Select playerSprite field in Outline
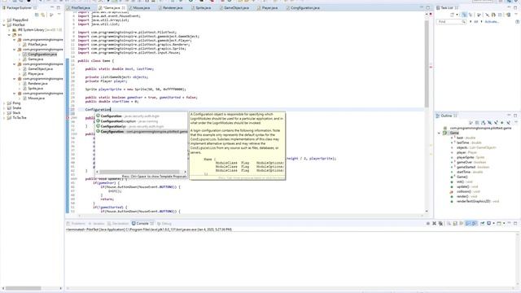Image resolution: width=521 pixels, height=293 pixels. pyautogui.click(x=471, y=157)
